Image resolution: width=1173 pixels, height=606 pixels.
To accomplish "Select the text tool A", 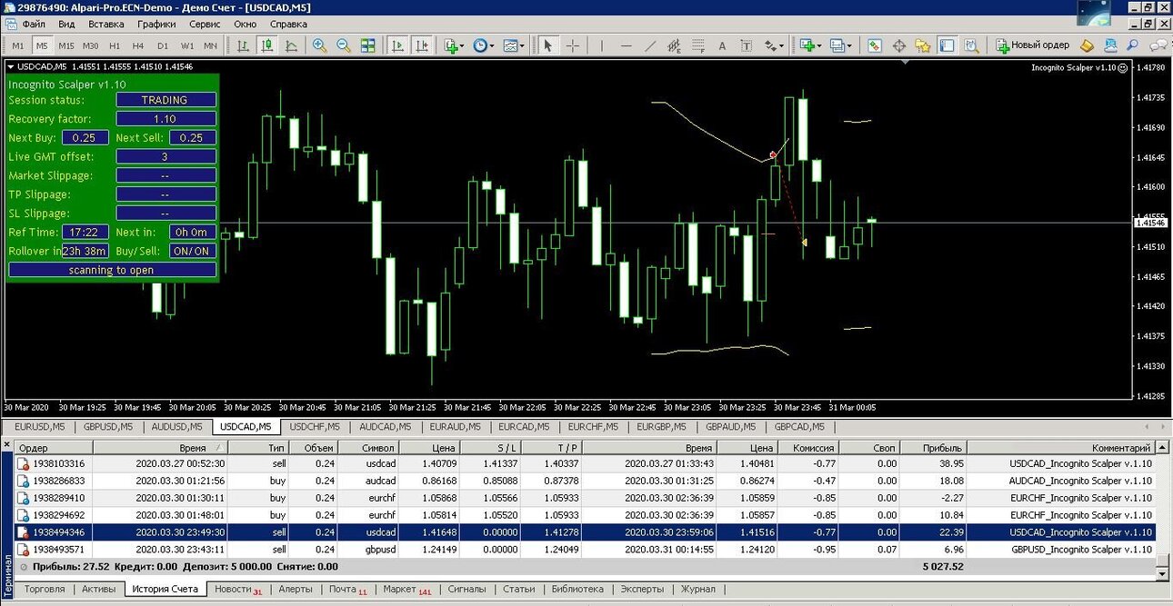I will tap(723, 45).
